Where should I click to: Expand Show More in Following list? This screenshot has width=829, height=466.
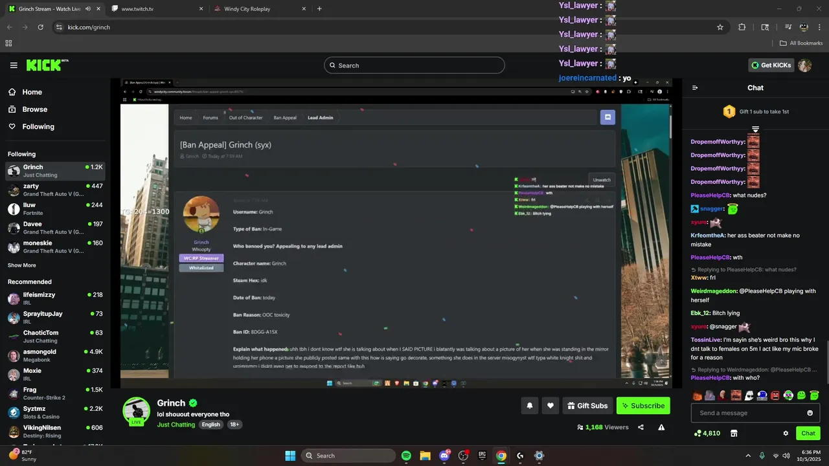(x=22, y=265)
